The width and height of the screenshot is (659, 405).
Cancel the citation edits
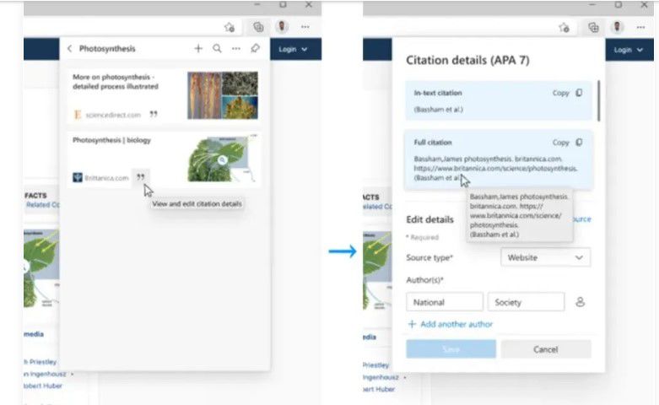point(545,349)
